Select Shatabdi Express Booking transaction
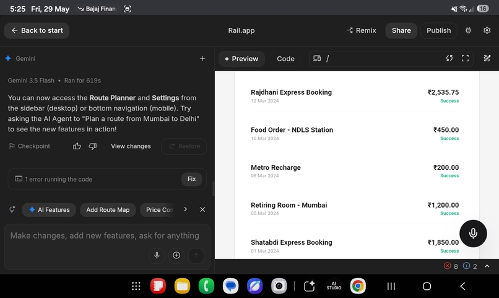Viewport: 499px width, 298px height. (x=355, y=246)
